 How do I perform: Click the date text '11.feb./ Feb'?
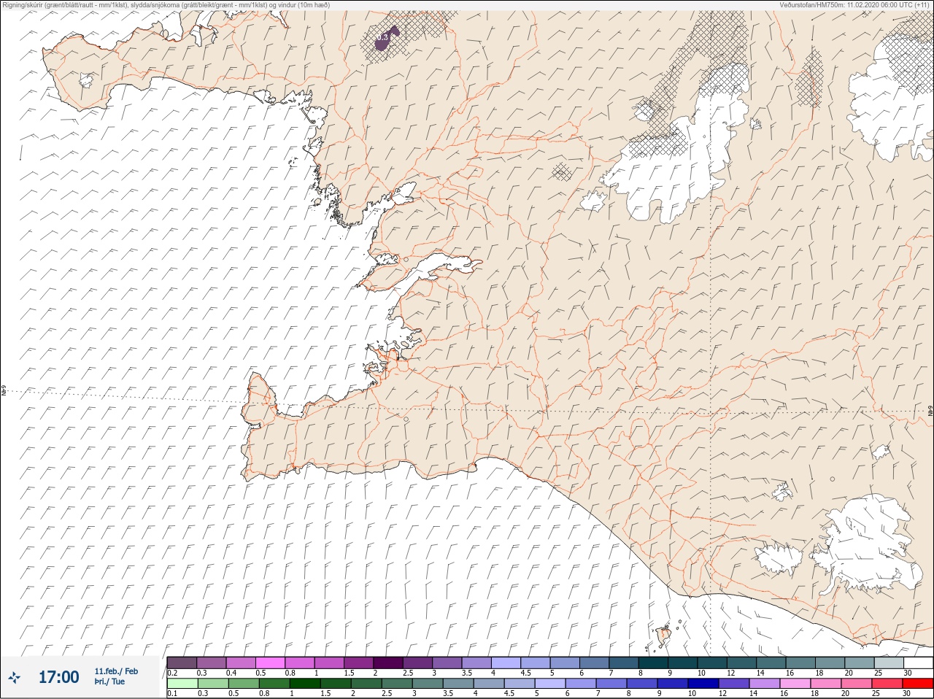point(115,671)
